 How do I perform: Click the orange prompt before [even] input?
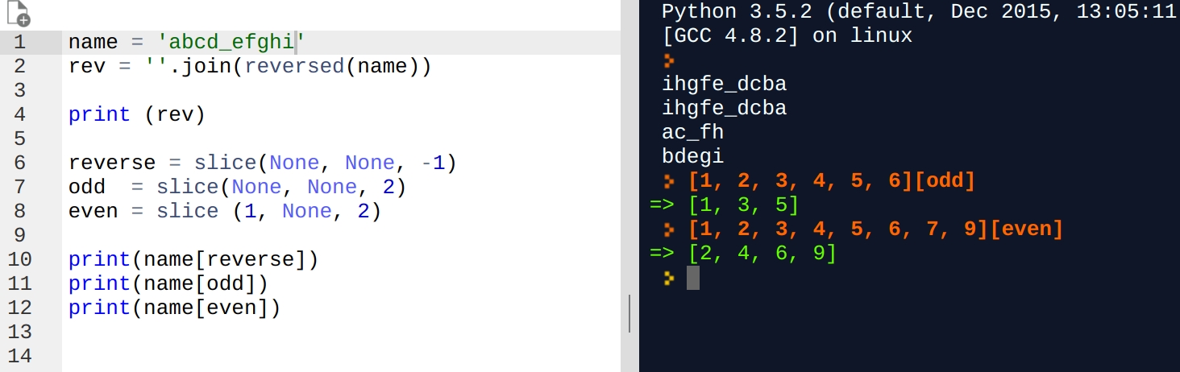click(669, 229)
